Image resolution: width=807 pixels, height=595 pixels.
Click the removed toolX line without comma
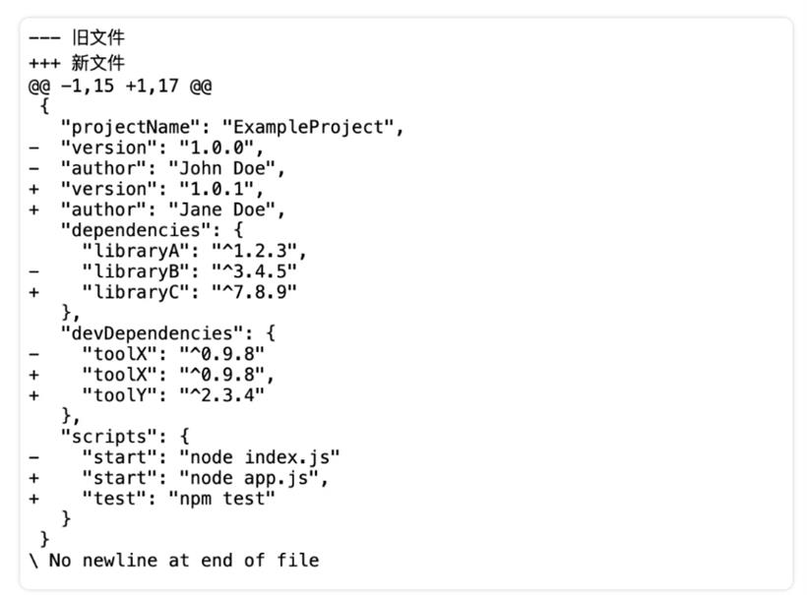147,354
